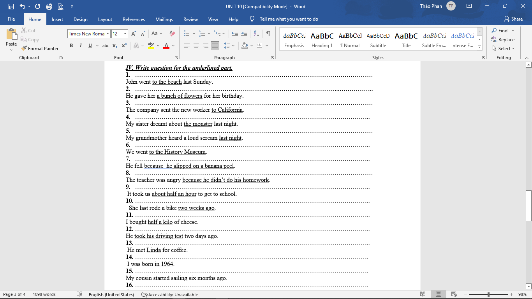532x299 pixels.
Task: Open the File tab
Action: tap(11, 19)
